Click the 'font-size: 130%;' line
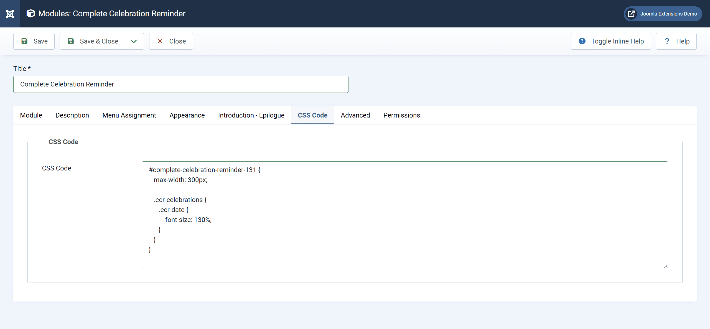The image size is (710, 329). 189,220
